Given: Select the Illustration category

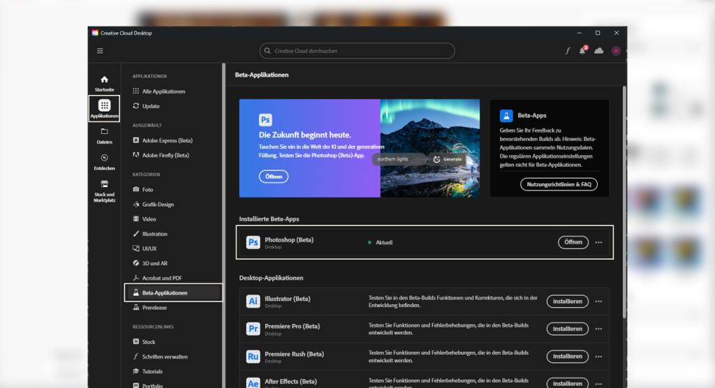Looking at the screenshot, I should click(x=150, y=234).
